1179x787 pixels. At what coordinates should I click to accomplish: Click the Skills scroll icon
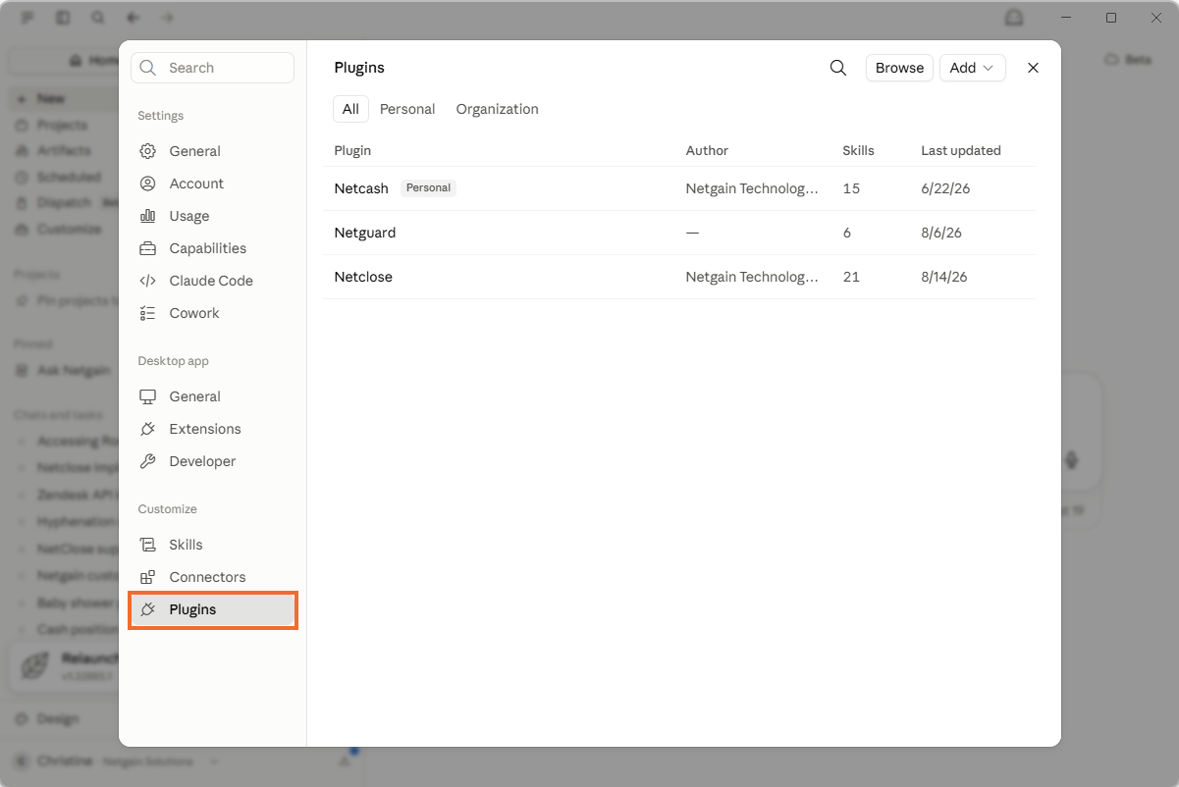pos(148,545)
